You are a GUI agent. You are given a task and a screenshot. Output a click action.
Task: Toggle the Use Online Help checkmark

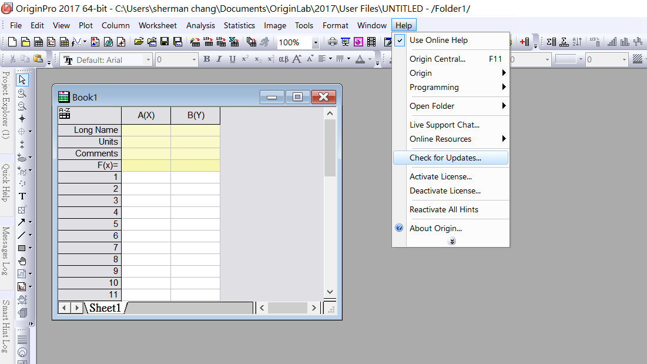[400, 41]
